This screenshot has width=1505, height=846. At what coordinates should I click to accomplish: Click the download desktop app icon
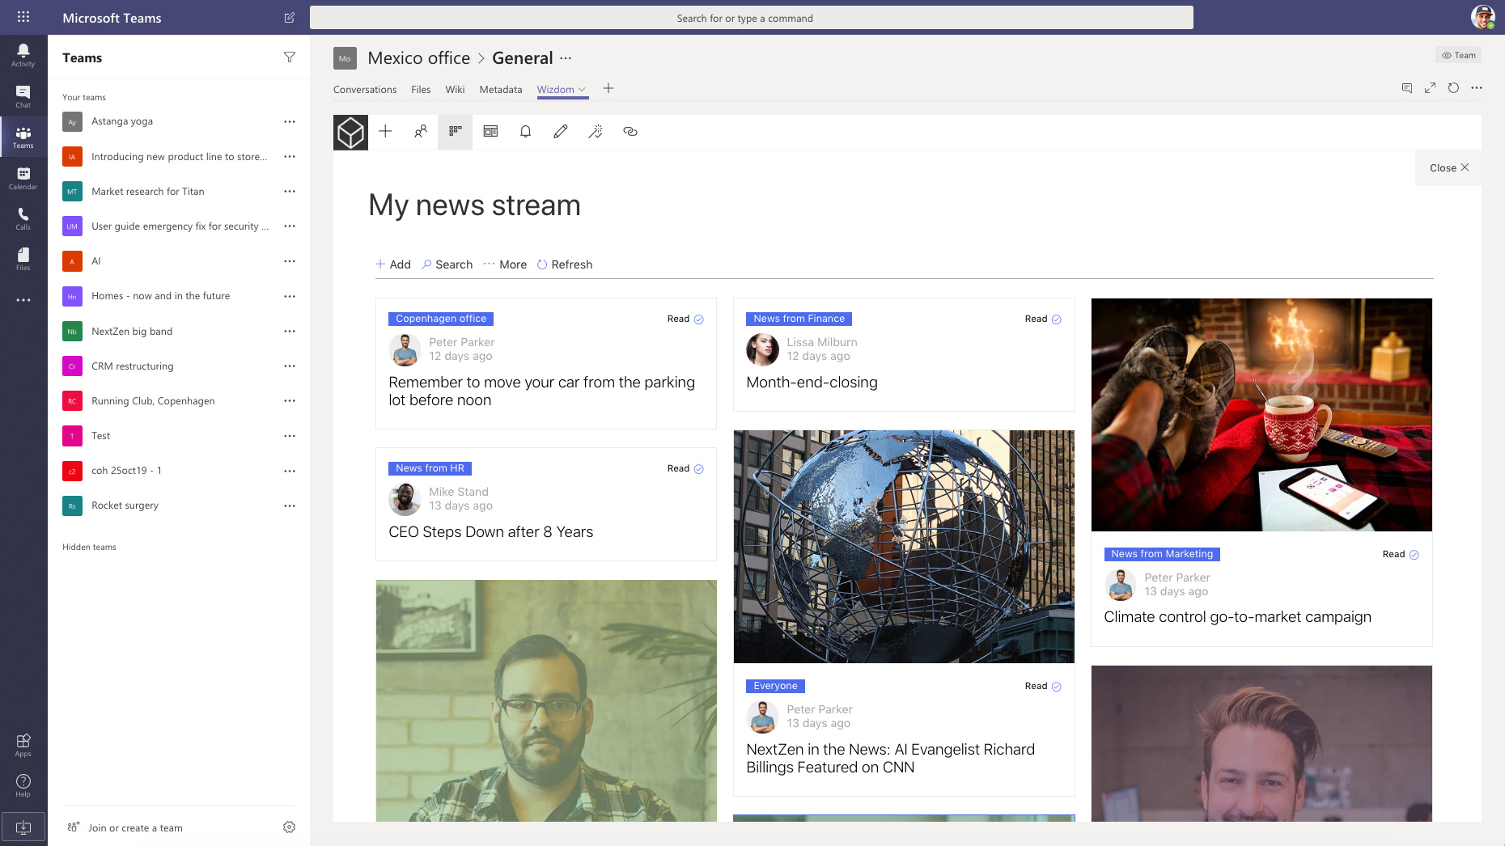coord(23,827)
